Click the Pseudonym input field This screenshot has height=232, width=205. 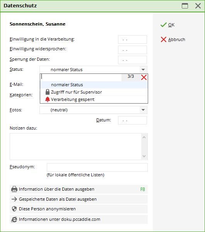click(x=97, y=167)
